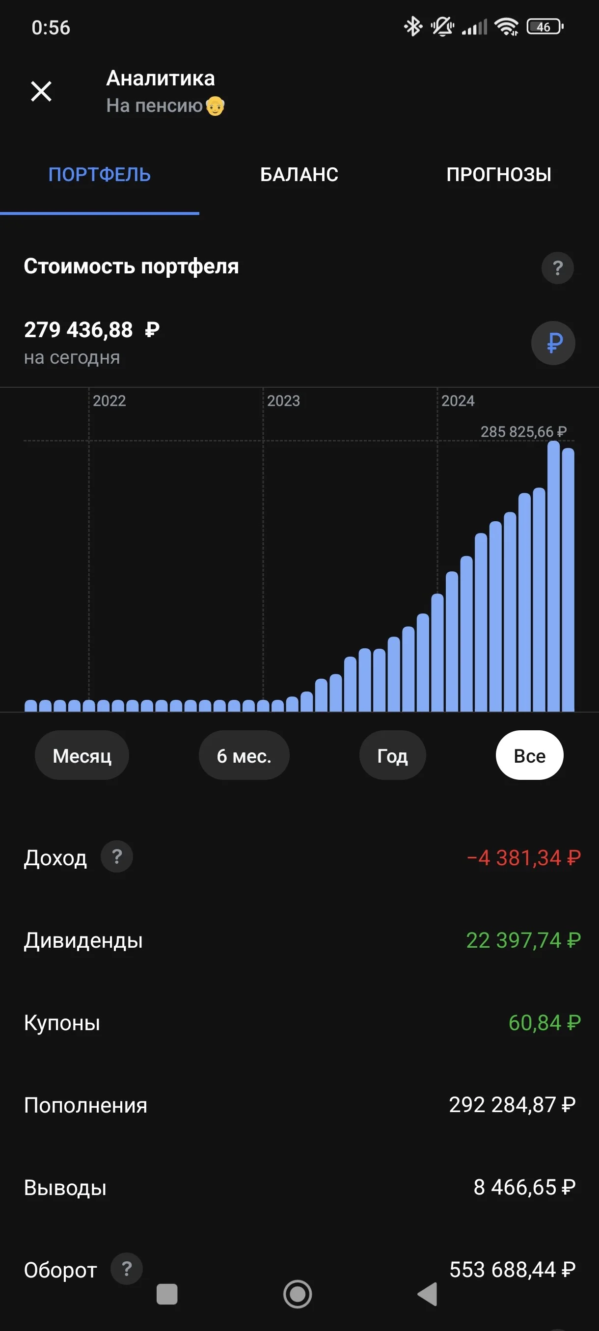Open the ПОРТФЕЛЬ tab
This screenshot has width=599, height=1331.
pyautogui.click(x=100, y=175)
